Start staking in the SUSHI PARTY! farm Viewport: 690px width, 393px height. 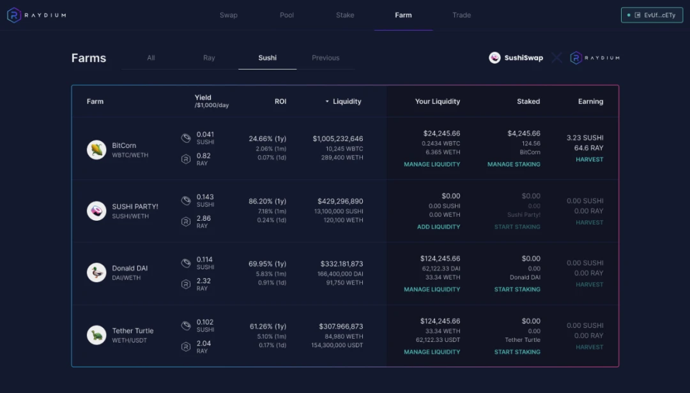click(517, 227)
